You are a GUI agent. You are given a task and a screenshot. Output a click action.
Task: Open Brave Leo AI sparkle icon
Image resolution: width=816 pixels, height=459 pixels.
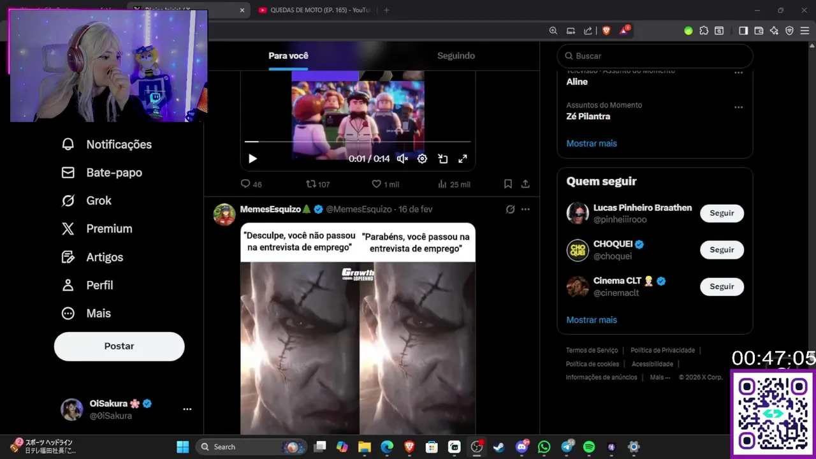click(x=774, y=31)
